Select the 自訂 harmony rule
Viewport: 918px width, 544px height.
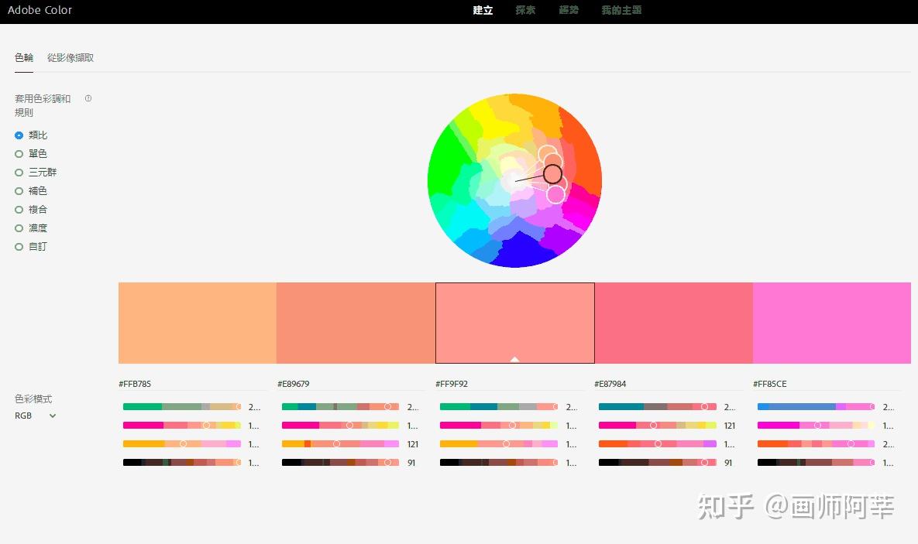(31, 247)
